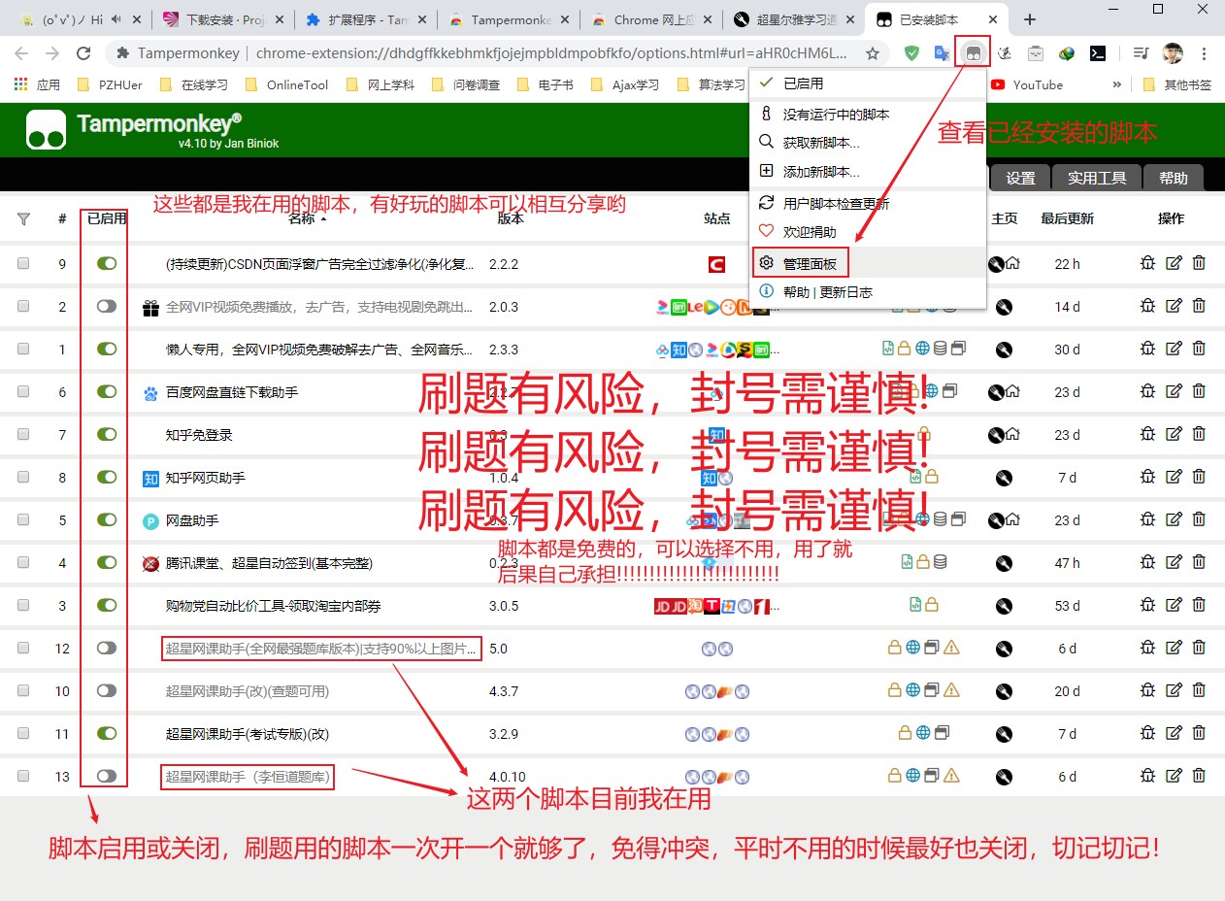
Task: Select 用户脚本检查更新 menu entry
Action: (x=868, y=203)
